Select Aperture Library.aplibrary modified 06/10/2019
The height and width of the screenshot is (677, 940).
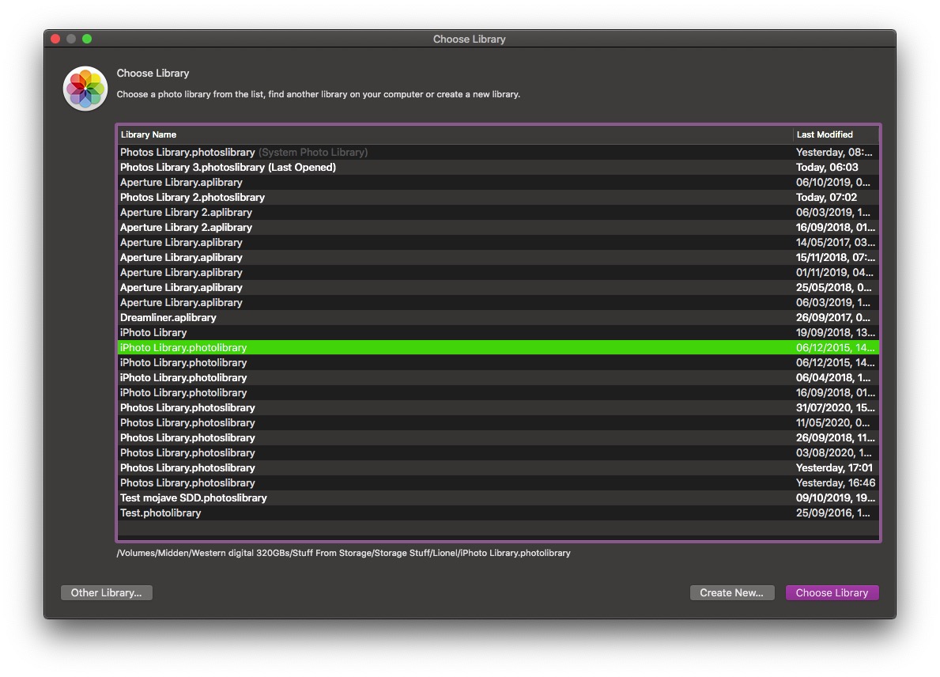coord(498,182)
